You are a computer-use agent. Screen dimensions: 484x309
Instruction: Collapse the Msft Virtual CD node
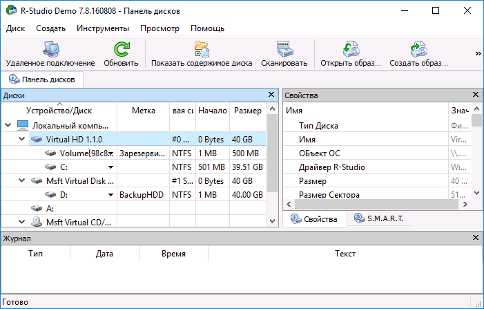[x=22, y=222]
